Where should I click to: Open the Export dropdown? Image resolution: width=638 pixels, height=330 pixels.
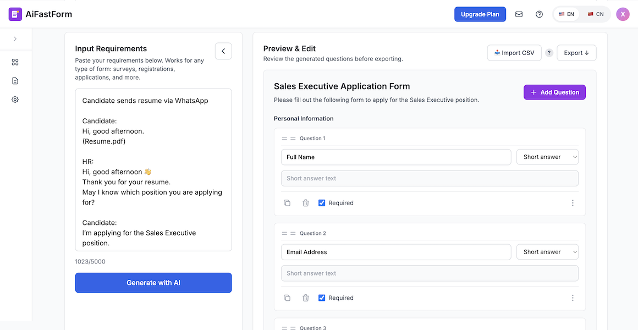pyautogui.click(x=576, y=52)
